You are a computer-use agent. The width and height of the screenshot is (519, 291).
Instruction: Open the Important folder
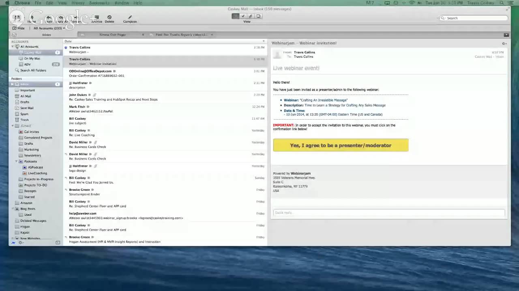pos(28,90)
